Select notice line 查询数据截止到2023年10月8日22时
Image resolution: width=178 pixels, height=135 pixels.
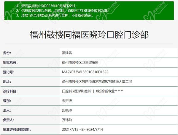pos(46,6)
